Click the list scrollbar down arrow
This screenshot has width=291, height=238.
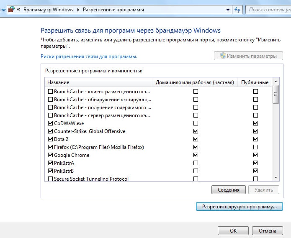276,178
